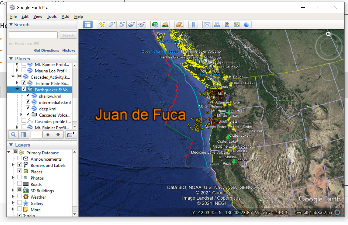
Task: Uncheck the shallow.kml checkbox
Action: (28, 96)
